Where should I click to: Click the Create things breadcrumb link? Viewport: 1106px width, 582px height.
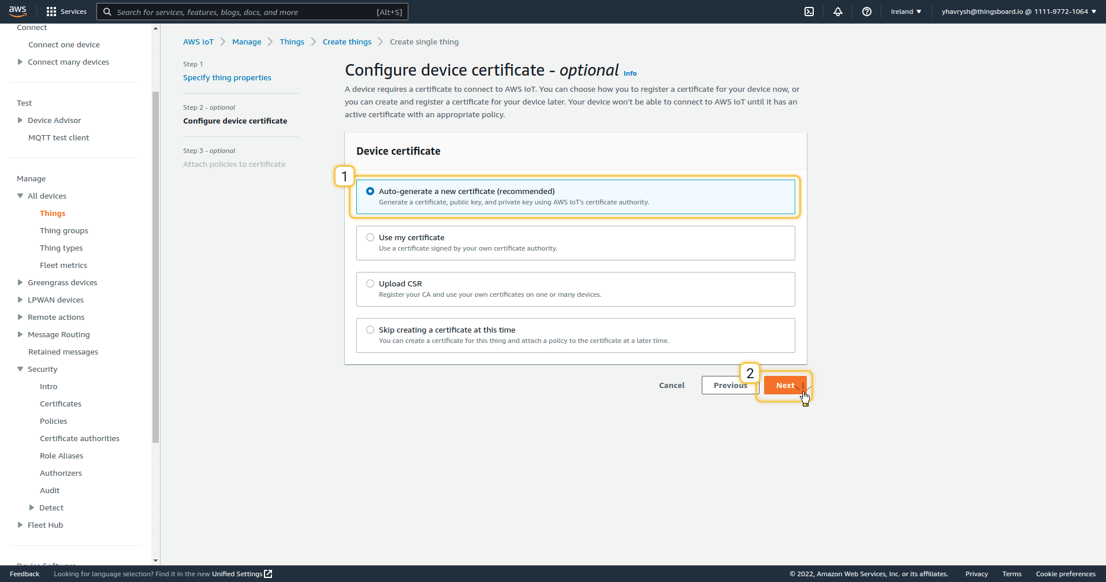(x=347, y=42)
